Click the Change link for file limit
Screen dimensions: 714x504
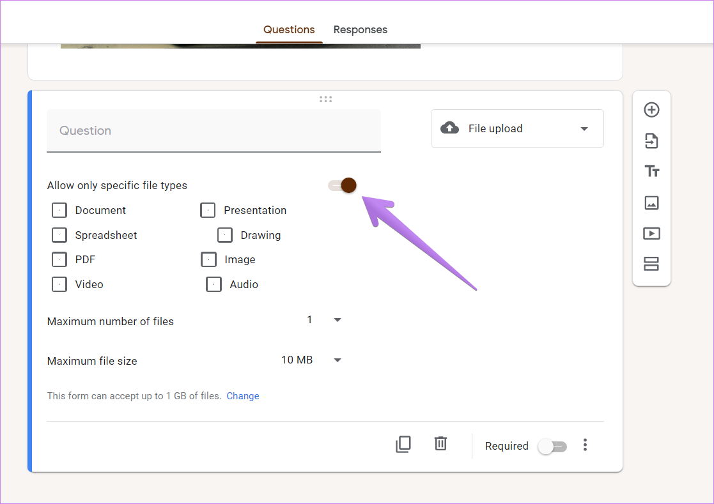pos(242,396)
